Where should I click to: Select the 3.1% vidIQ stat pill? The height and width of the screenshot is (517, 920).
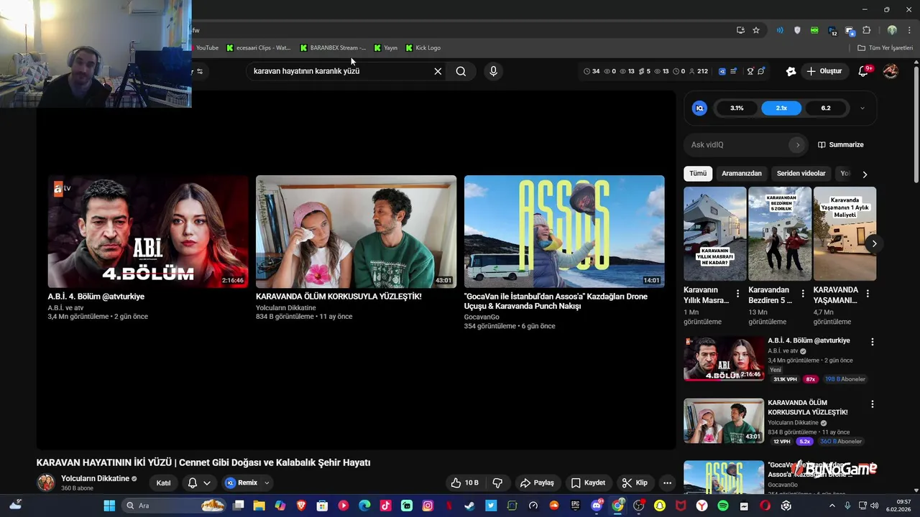click(737, 108)
